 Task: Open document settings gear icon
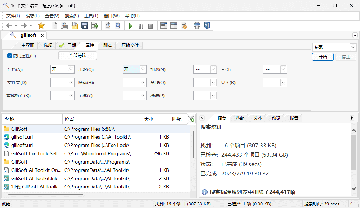click(x=184, y=26)
